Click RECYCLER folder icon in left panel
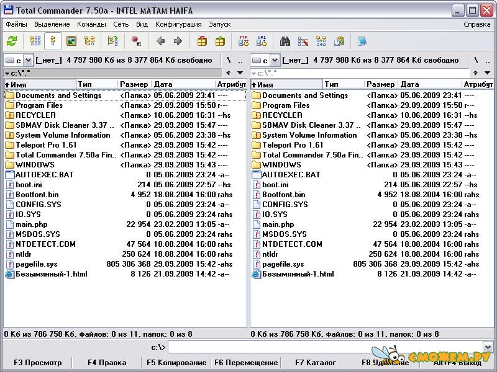 (10, 115)
